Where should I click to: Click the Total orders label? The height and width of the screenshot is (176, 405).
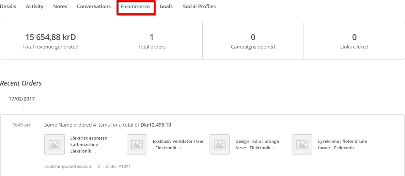point(152,47)
